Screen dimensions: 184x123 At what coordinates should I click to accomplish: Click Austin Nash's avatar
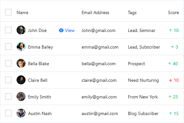click(21, 113)
